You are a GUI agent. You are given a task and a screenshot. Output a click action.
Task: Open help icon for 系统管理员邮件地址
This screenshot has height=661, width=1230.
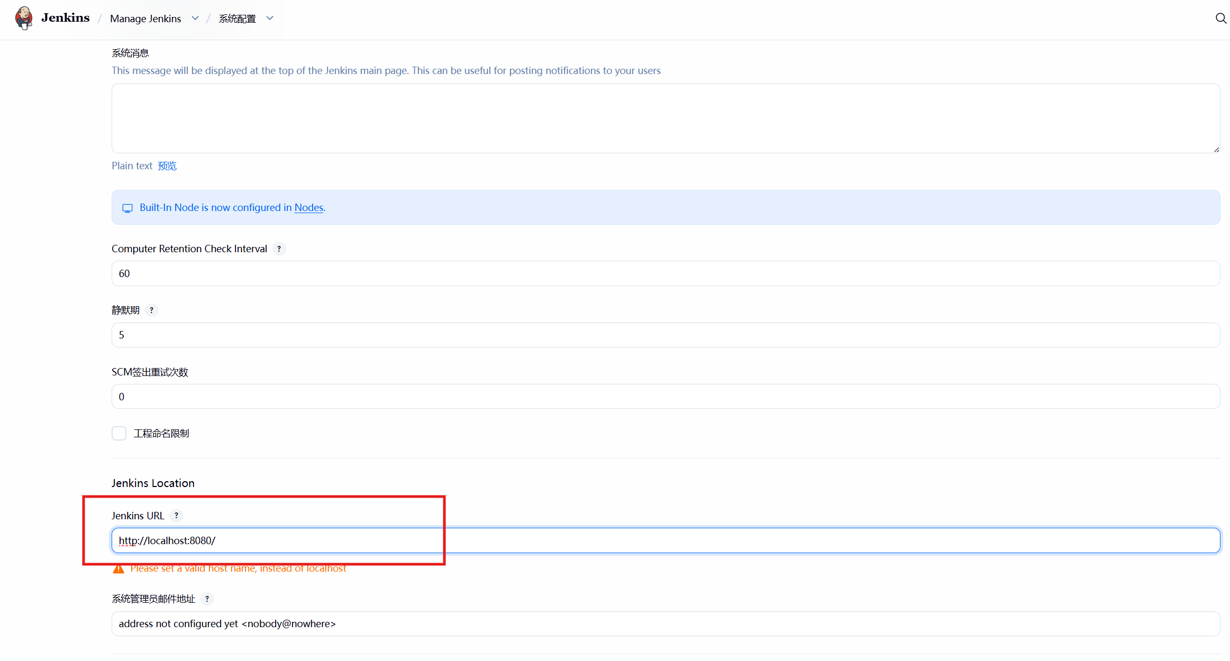pos(207,599)
